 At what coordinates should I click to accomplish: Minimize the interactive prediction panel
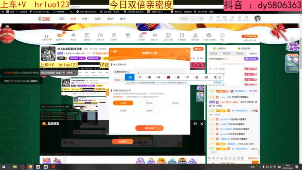195,124
